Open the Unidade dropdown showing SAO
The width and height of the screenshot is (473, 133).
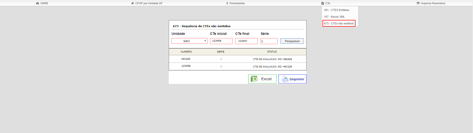click(x=189, y=41)
